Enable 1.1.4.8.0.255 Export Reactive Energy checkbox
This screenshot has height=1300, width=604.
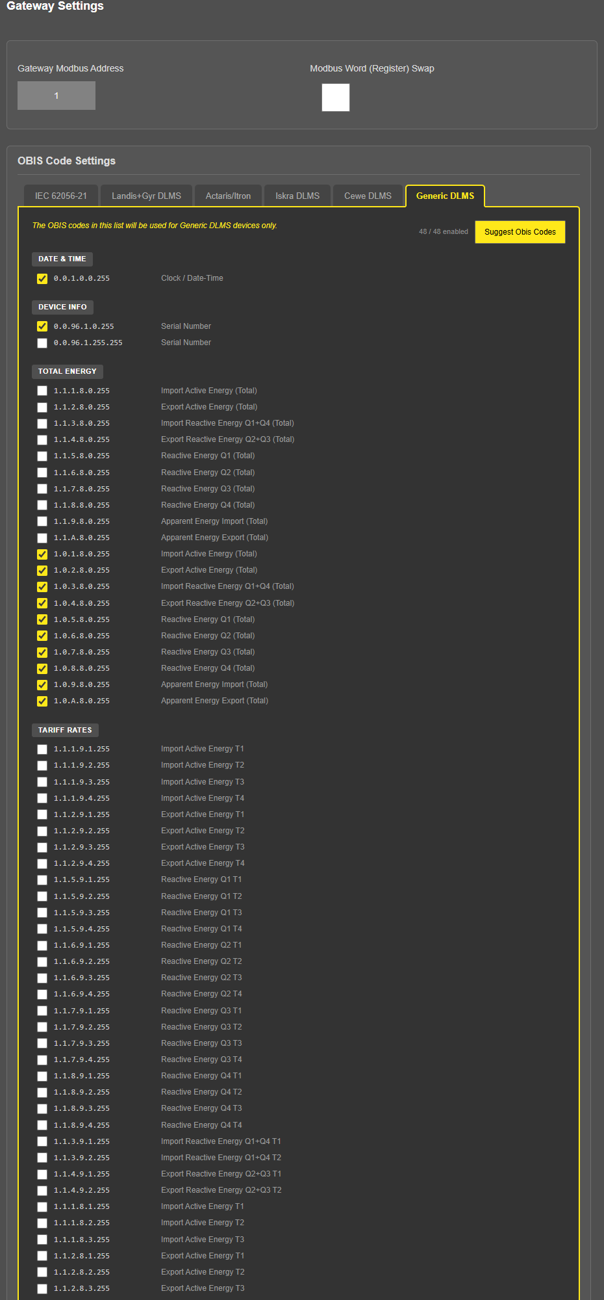(42, 440)
